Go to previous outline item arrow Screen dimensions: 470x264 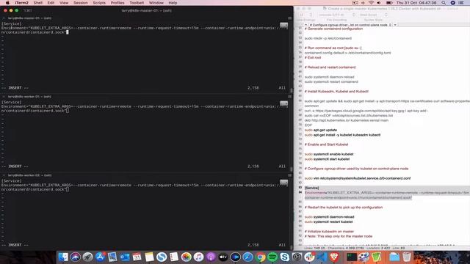(x=305, y=25)
